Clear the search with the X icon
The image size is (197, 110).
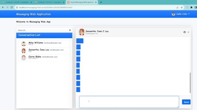[70, 30]
